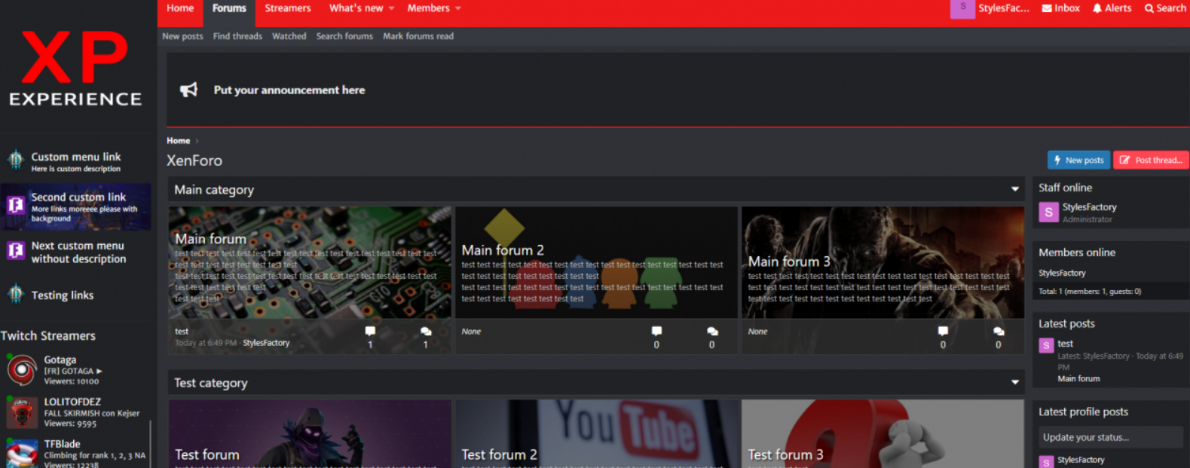Screen dimensions: 1190x468
Task: Click the StylesFactory link after 'Today at 6:49 PM'
Action: click(x=266, y=343)
